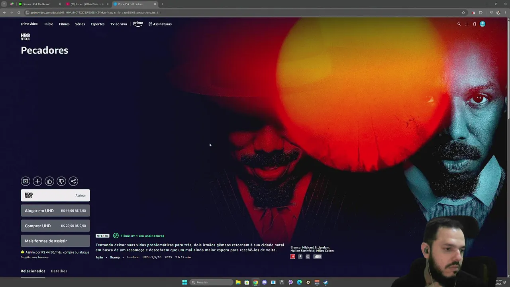Open Assinaturas menu
Image resolution: width=510 pixels, height=287 pixels.
point(160,24)
